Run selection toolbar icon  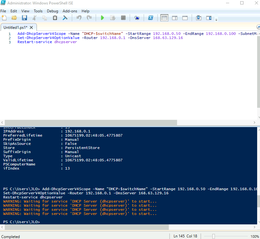113,18
